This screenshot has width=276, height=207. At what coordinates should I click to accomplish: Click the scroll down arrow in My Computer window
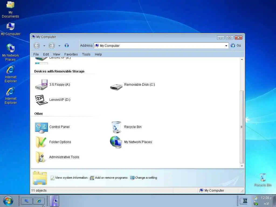(242, 166)
